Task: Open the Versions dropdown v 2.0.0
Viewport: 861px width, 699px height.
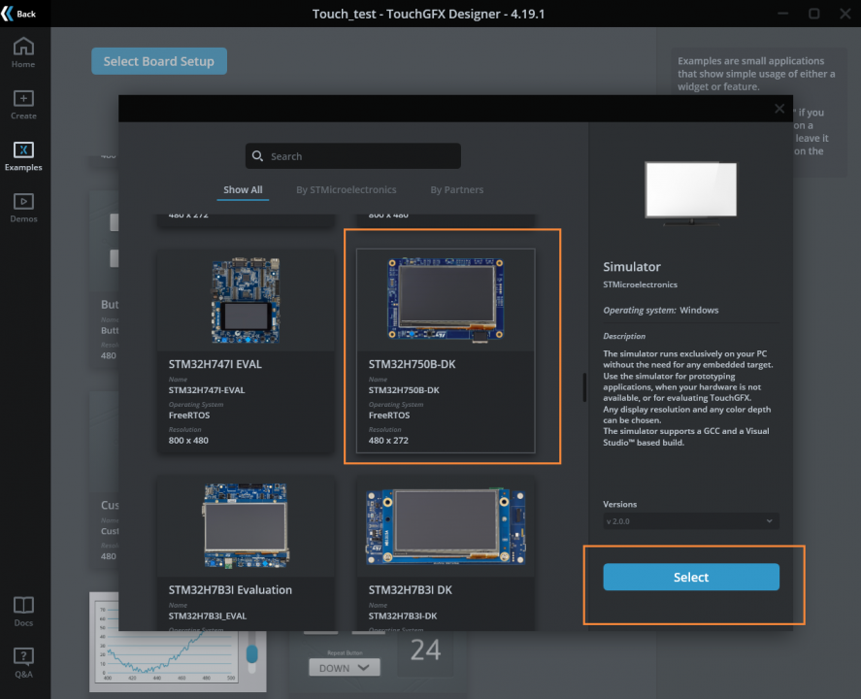Action: click(x=691, y=521)
